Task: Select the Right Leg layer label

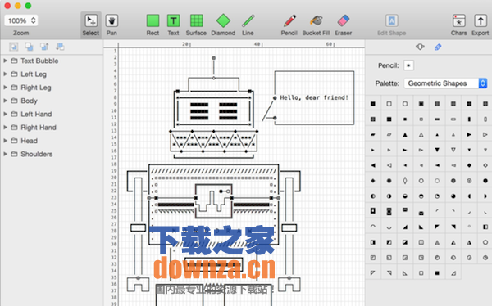Action: click(x=36, y=88)
